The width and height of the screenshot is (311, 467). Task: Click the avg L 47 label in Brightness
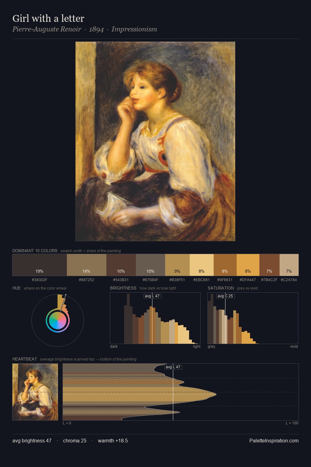pyautogui.click(x=152, y=296)
